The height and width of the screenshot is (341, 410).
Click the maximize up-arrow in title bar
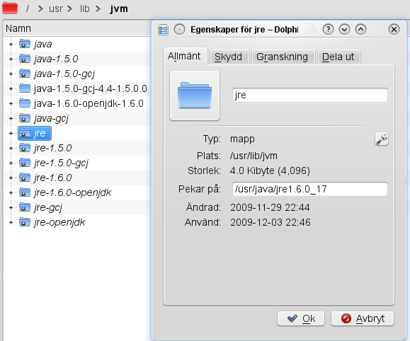(x=360, y=29)
